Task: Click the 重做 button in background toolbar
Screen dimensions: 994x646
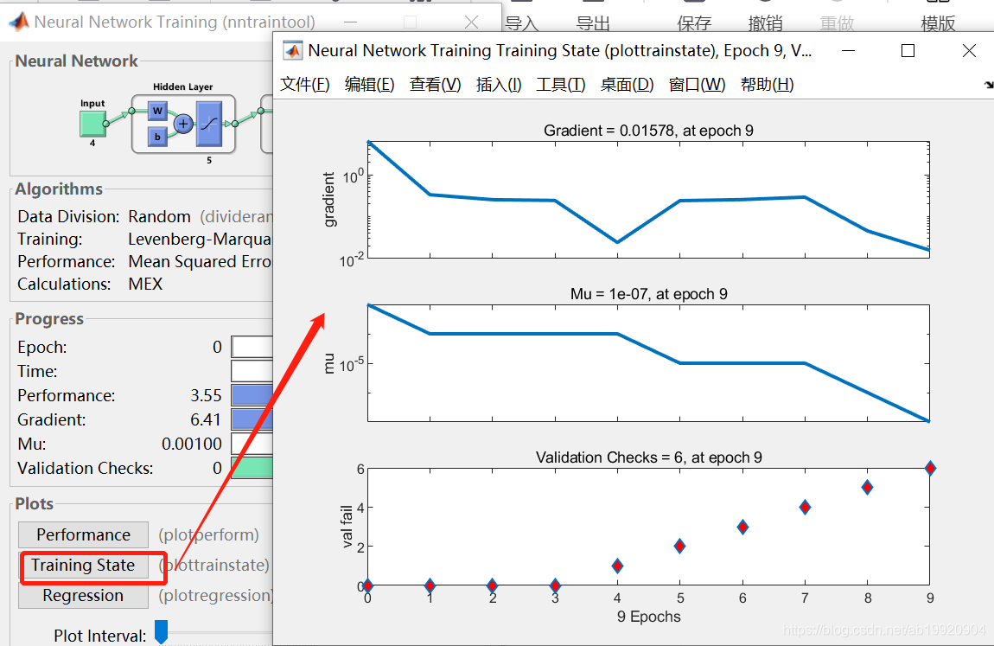Action: click(837, 22)
